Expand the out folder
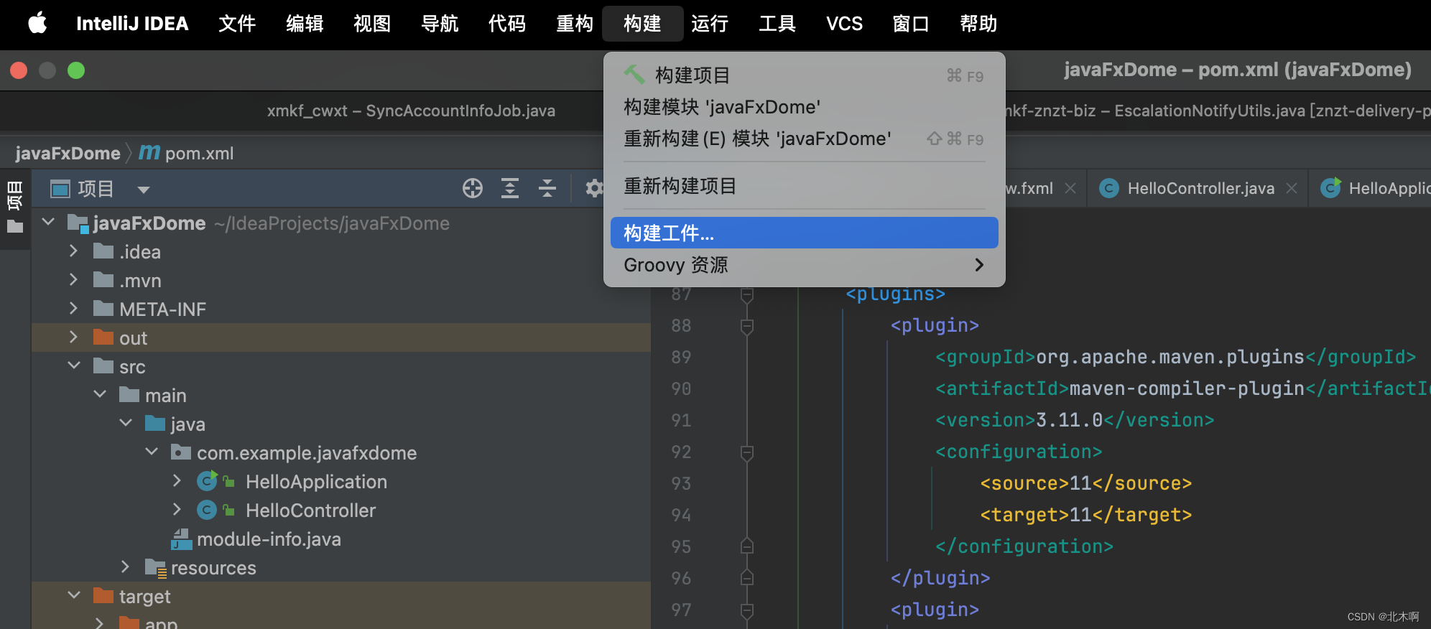1431x629 pixels. coord(73,337)
